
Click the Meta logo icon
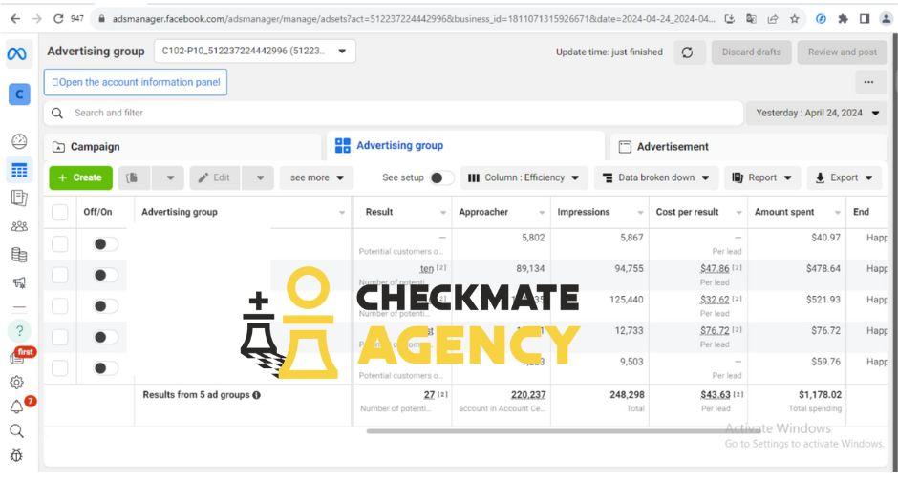click(x=16, y=53)
